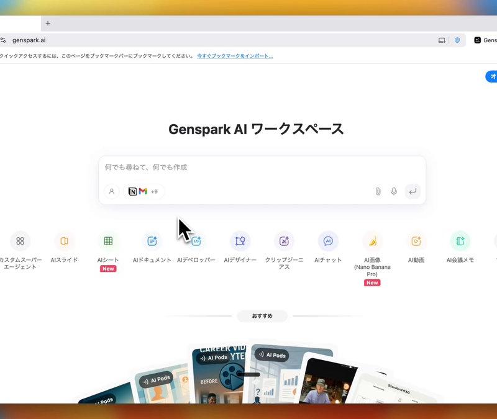Open the center AI Pods video card

pyautogui.click(x=219, y=376)
